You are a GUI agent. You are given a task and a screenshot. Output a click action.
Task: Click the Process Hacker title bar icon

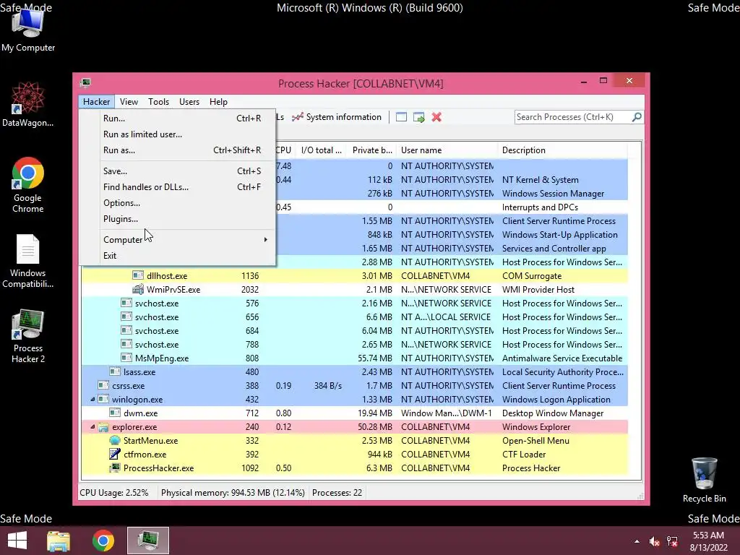pyautogui.click(x=85, y=83)
